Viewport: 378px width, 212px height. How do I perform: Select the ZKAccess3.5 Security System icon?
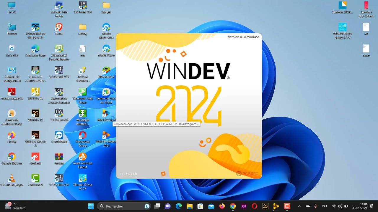pyautogui.click(x=59, y=53)
